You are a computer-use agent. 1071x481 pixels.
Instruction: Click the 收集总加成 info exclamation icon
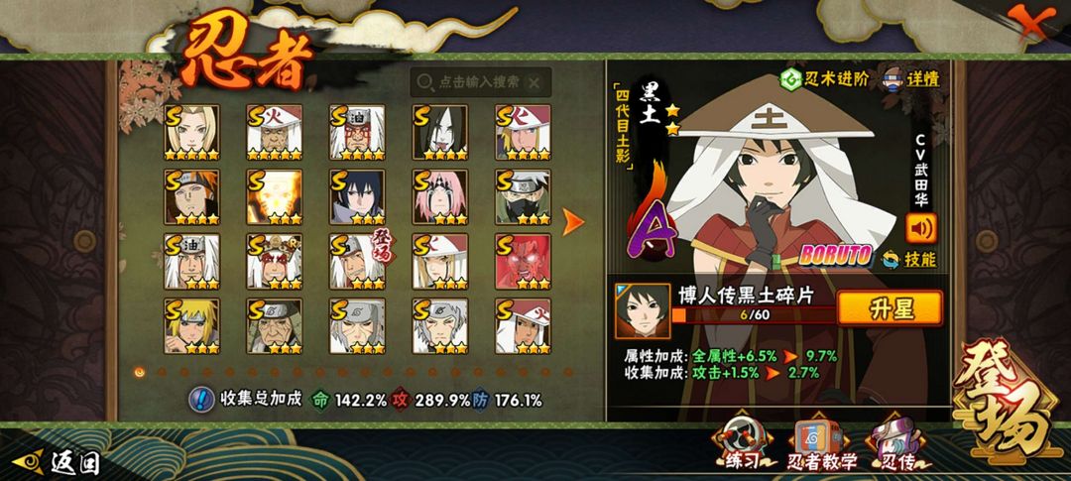[200, 399]
